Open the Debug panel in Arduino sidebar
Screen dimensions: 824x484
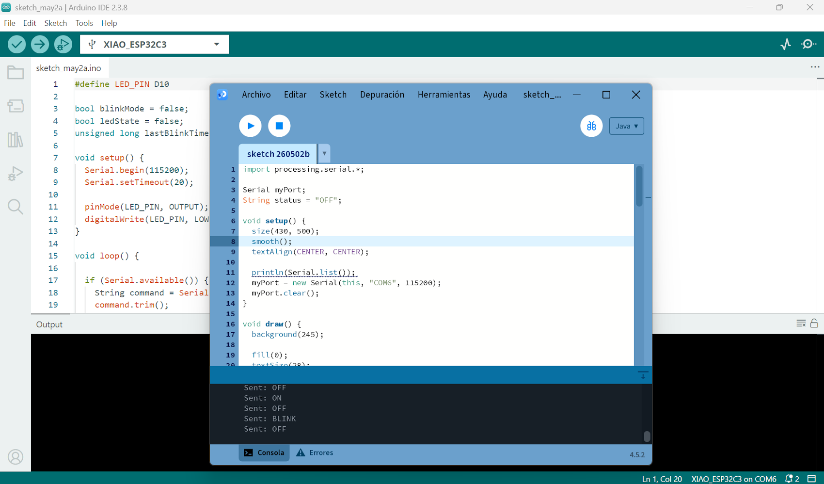click(x=16, y=173)
